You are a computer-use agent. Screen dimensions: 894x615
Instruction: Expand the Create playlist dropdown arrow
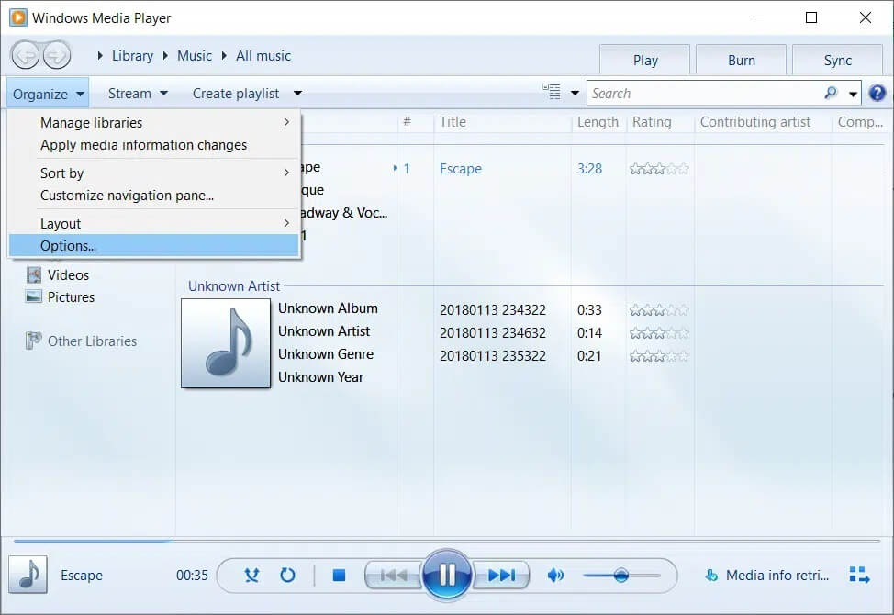point(297,93)
